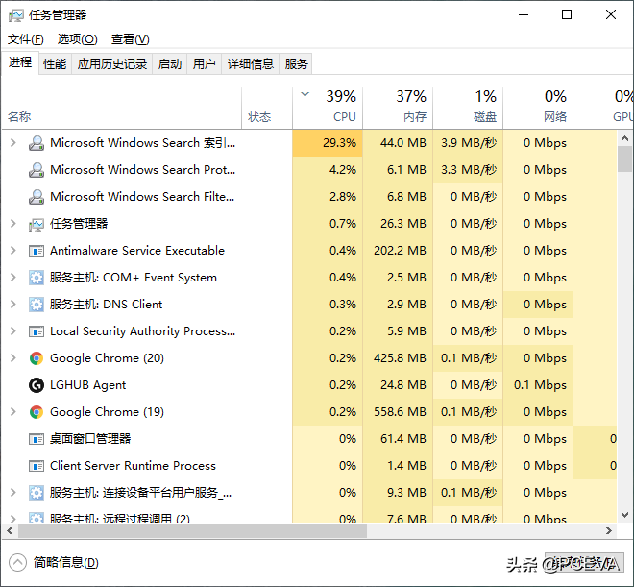Click the 连接设备平台用户服务 gear icon
The image size is (634, 587).
click(37, 493)
